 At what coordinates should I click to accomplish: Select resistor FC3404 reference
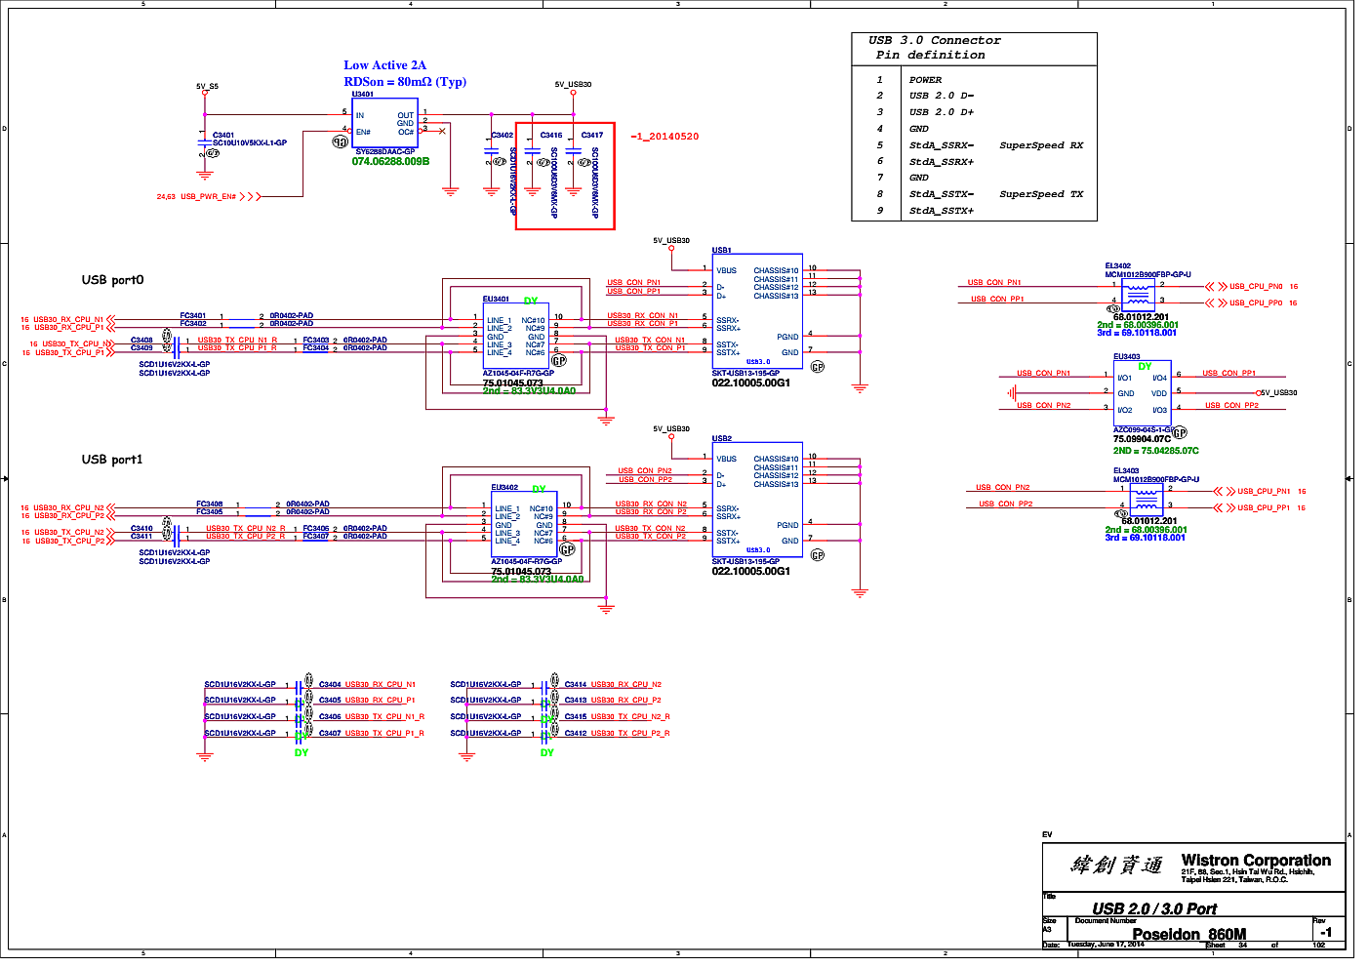(x=316, y=348)
